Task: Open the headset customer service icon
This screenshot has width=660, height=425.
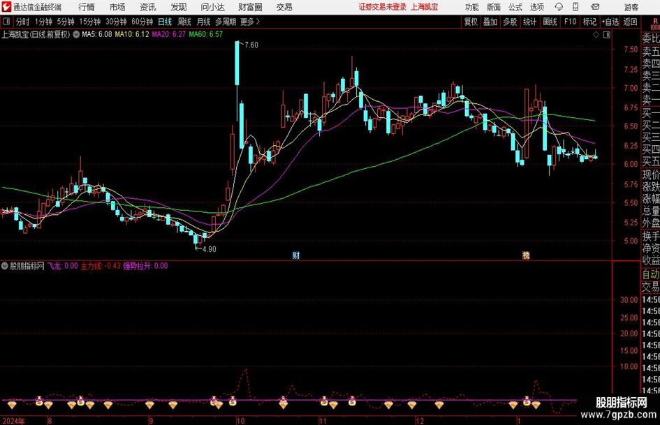Action: 559,7
